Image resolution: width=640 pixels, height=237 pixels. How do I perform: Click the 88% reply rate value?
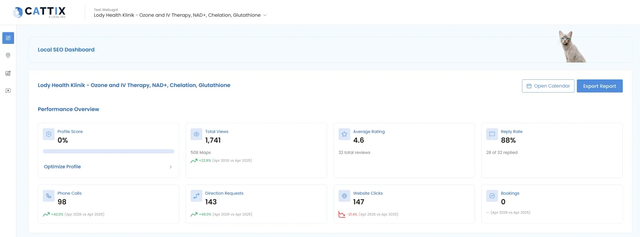pyautogui.click(x=508, y=140)
